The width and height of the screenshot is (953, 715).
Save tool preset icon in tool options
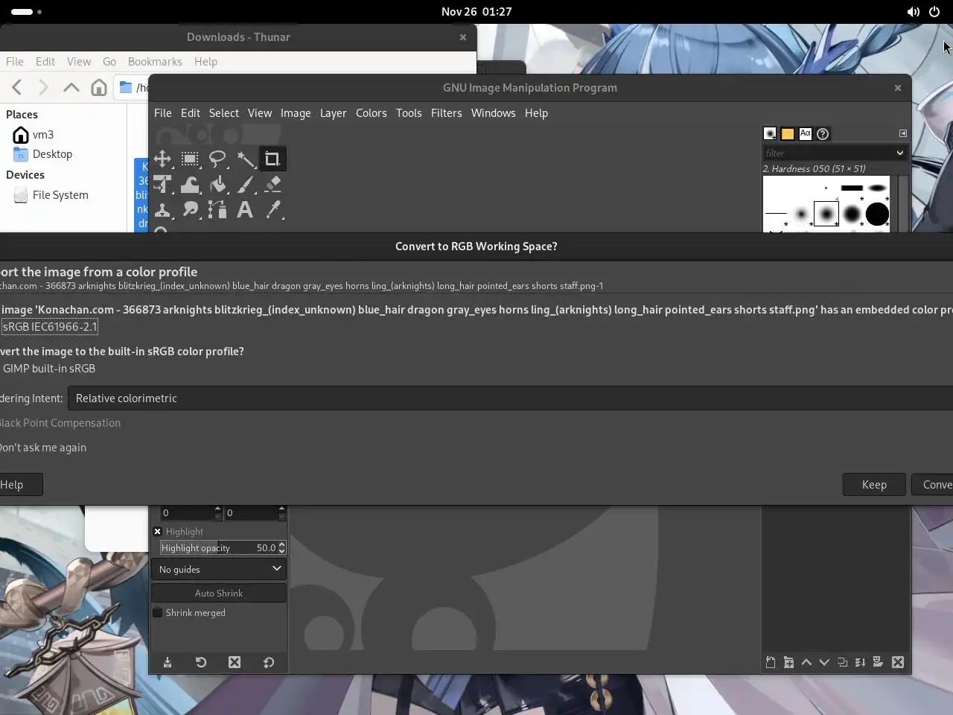(x=168, y=662)
